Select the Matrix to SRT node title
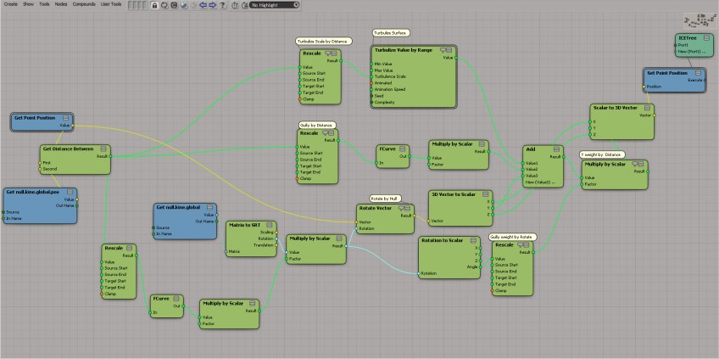 (244, 225)
